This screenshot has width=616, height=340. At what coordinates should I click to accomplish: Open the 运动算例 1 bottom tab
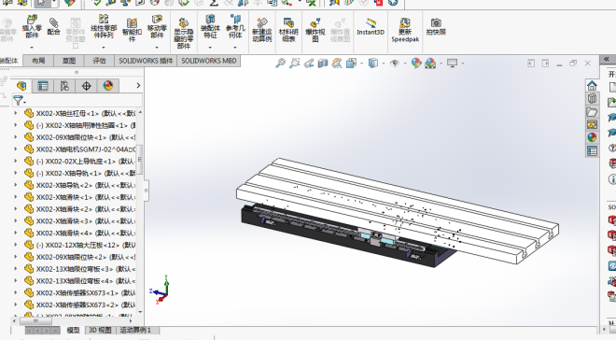click(135, 330)
